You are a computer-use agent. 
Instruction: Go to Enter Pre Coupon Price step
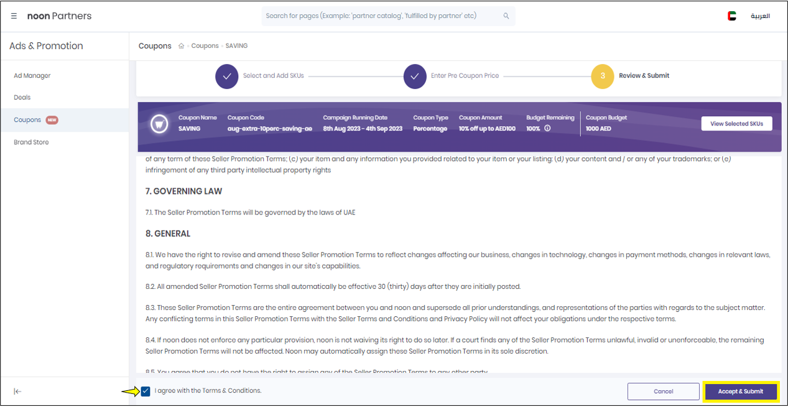coord(465,76)
